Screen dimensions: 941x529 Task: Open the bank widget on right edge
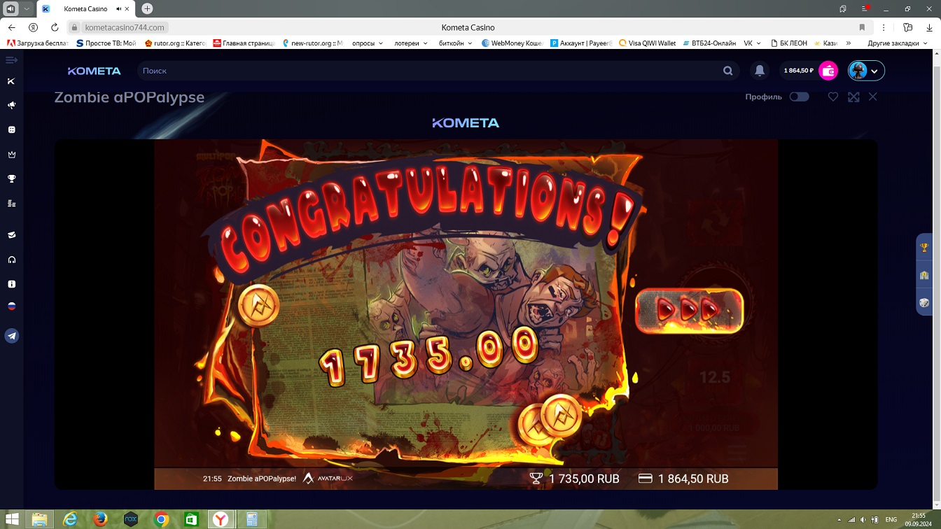coord(924,275)
